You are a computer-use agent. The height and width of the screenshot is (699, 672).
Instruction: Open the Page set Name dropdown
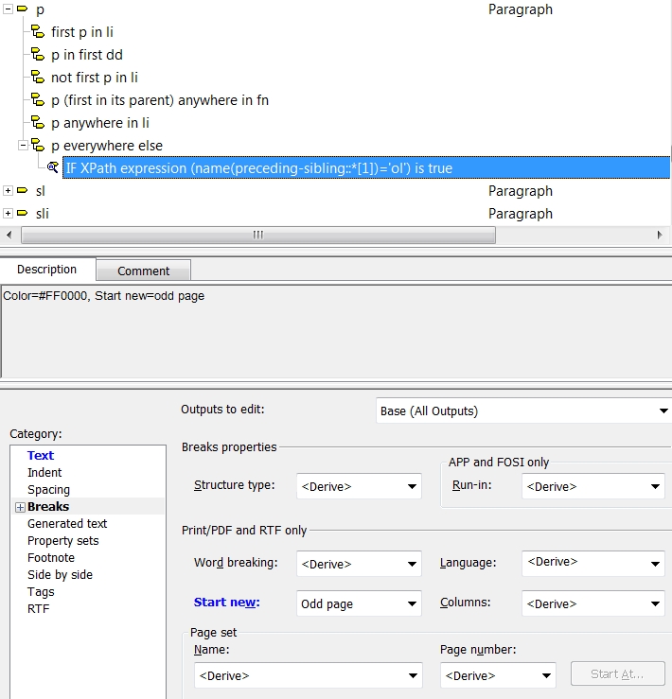(x=308, y=675)
